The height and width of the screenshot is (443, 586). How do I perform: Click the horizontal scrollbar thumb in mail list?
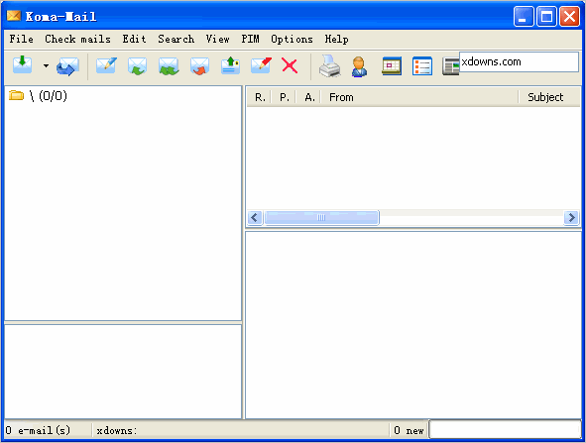click(x=321, y=217)
